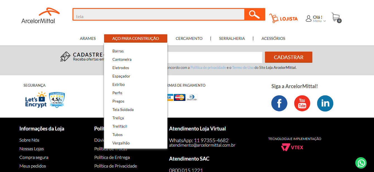Open the Política de privacidade link
374x172 pixels.
click(208, 67)
